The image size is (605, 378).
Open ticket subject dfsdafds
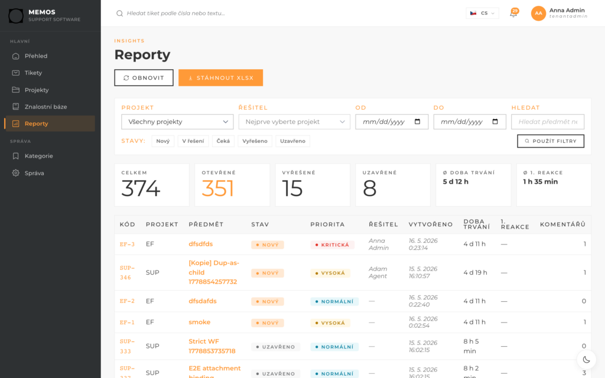click(x=203, y=301)
